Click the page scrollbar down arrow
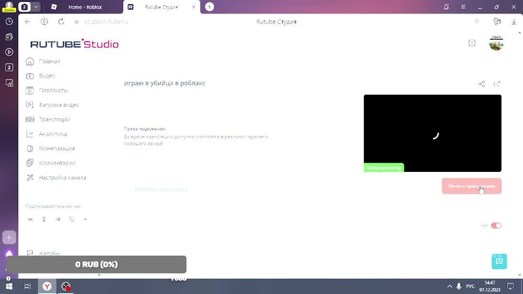Viewport: 523px width, 294px height. coord(520,275)
